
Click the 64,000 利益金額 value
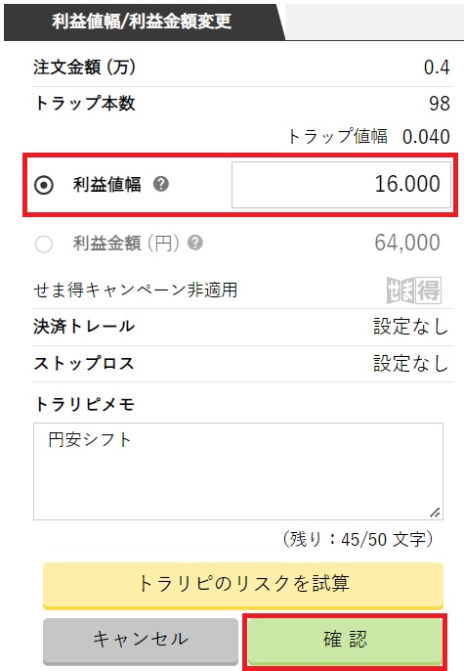coord(407,243)
